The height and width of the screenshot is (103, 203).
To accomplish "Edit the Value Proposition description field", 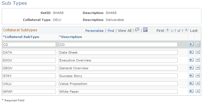I will 118,84.
